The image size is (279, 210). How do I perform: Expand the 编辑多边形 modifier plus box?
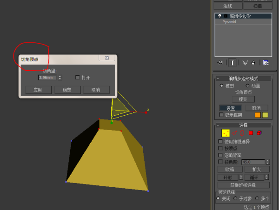click(226, 16)
